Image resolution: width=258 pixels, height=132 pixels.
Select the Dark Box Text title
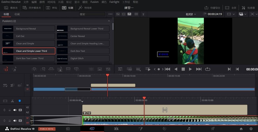[83, 51]
